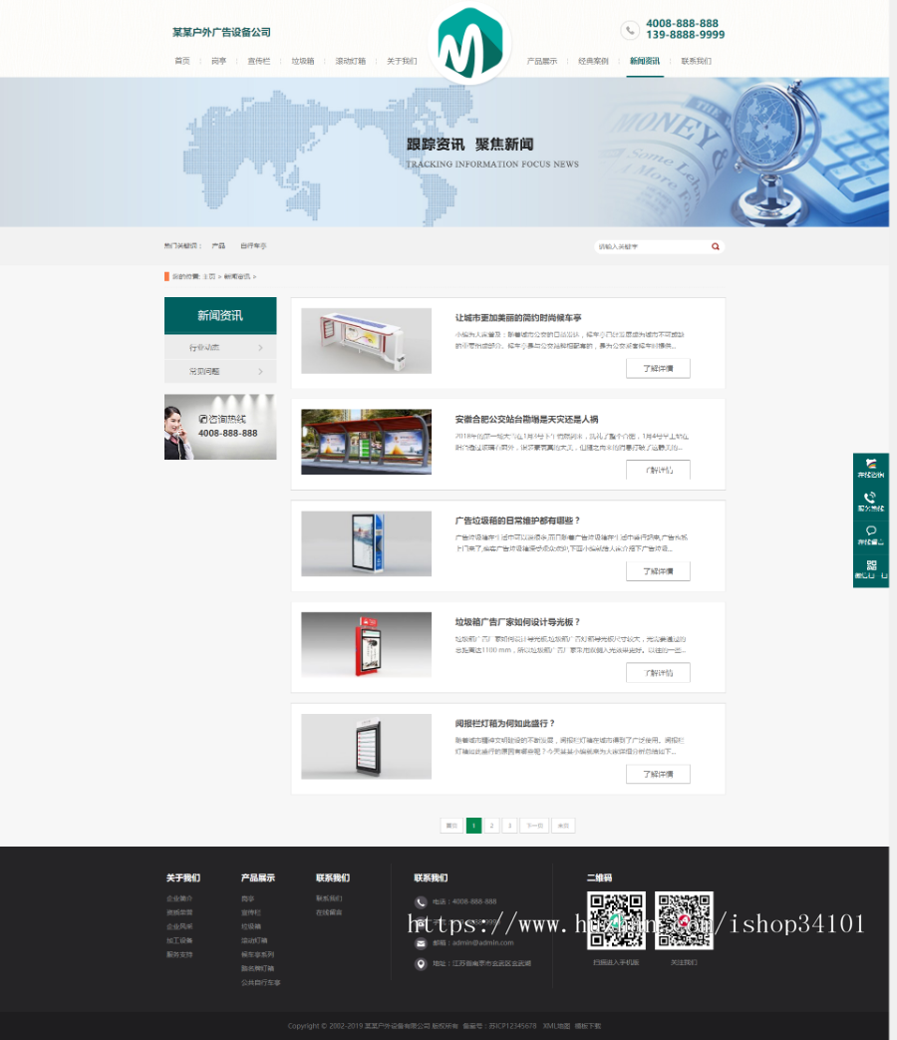Click the red search magnifier icon
Image resolution: width=897 pixels, height=1040 pixels.
(716, 246)
